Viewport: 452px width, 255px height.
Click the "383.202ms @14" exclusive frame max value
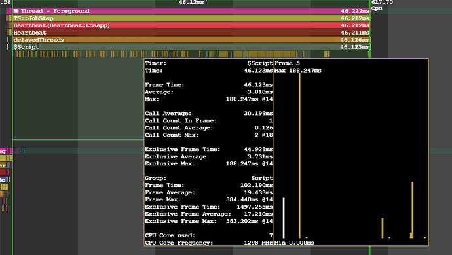click(x=249, y=221)
